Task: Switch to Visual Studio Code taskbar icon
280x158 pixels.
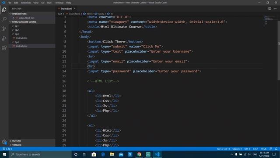Action: [x=157, y=154]
